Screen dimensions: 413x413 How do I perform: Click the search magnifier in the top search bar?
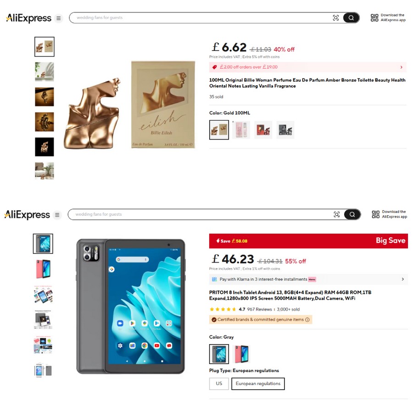click(351, 17)
